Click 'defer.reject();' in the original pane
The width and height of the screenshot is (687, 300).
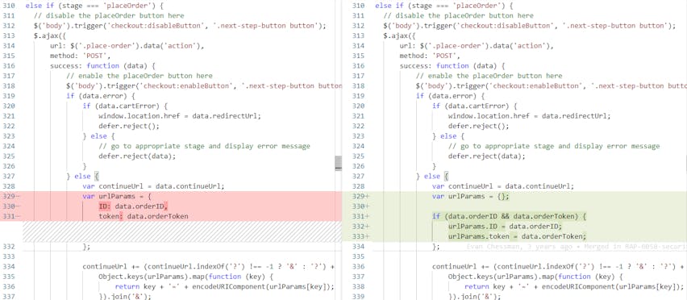tap(129, 126)
